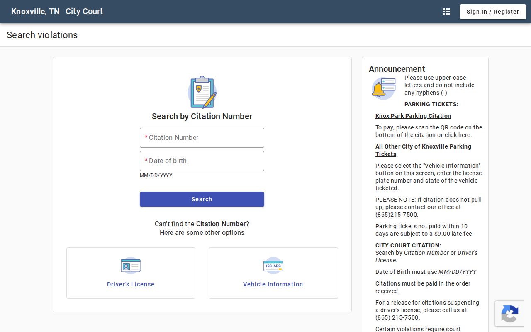Click the PLEASE NOTE paragraph with (865)215-7500
The width and height of the screenshot is (531, 332).
pos(428,207)
